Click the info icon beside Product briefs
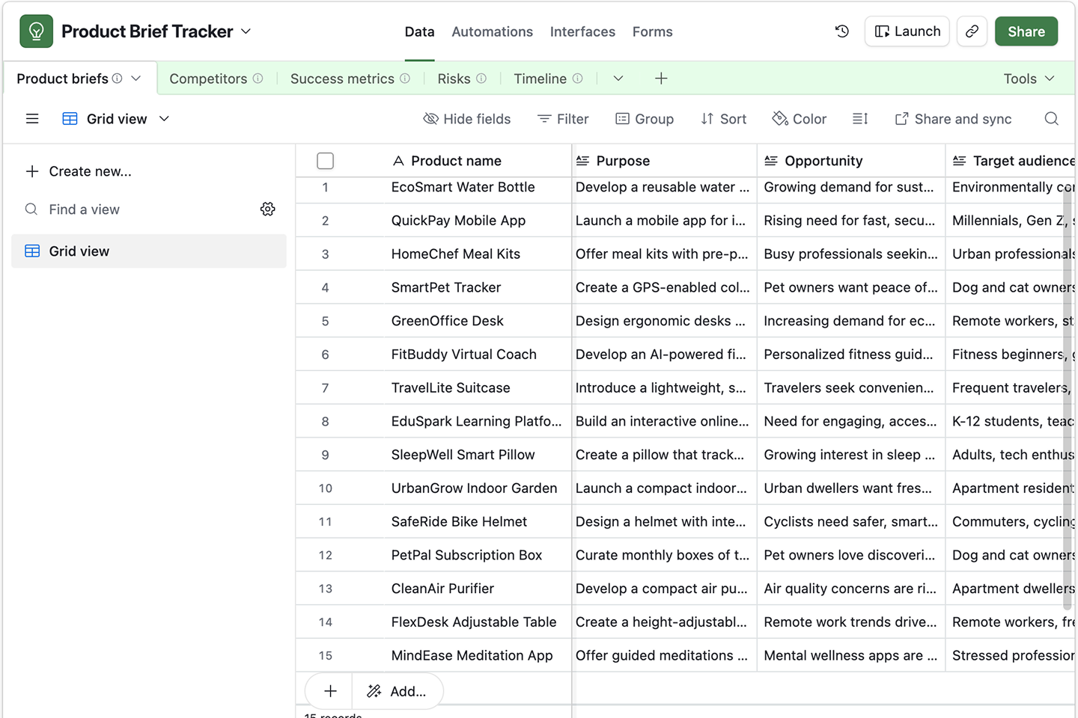The image size is (1078, 718). [118, 79]
